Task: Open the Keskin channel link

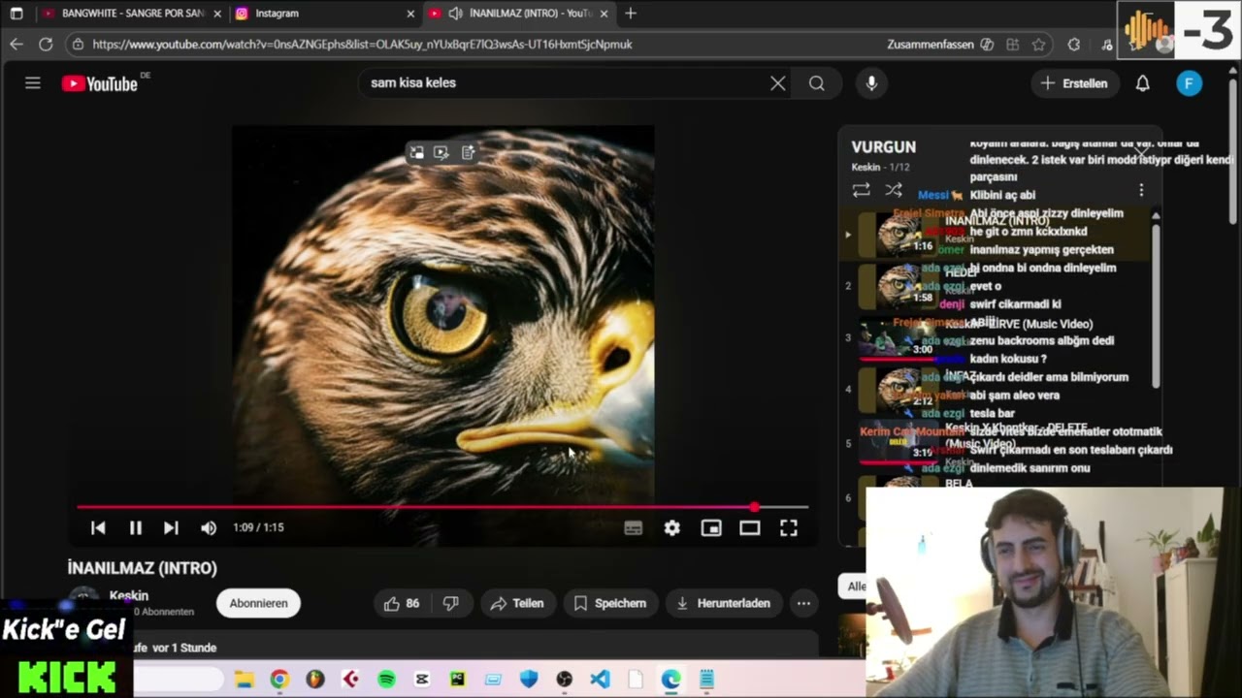Action: tap(129, 596)
